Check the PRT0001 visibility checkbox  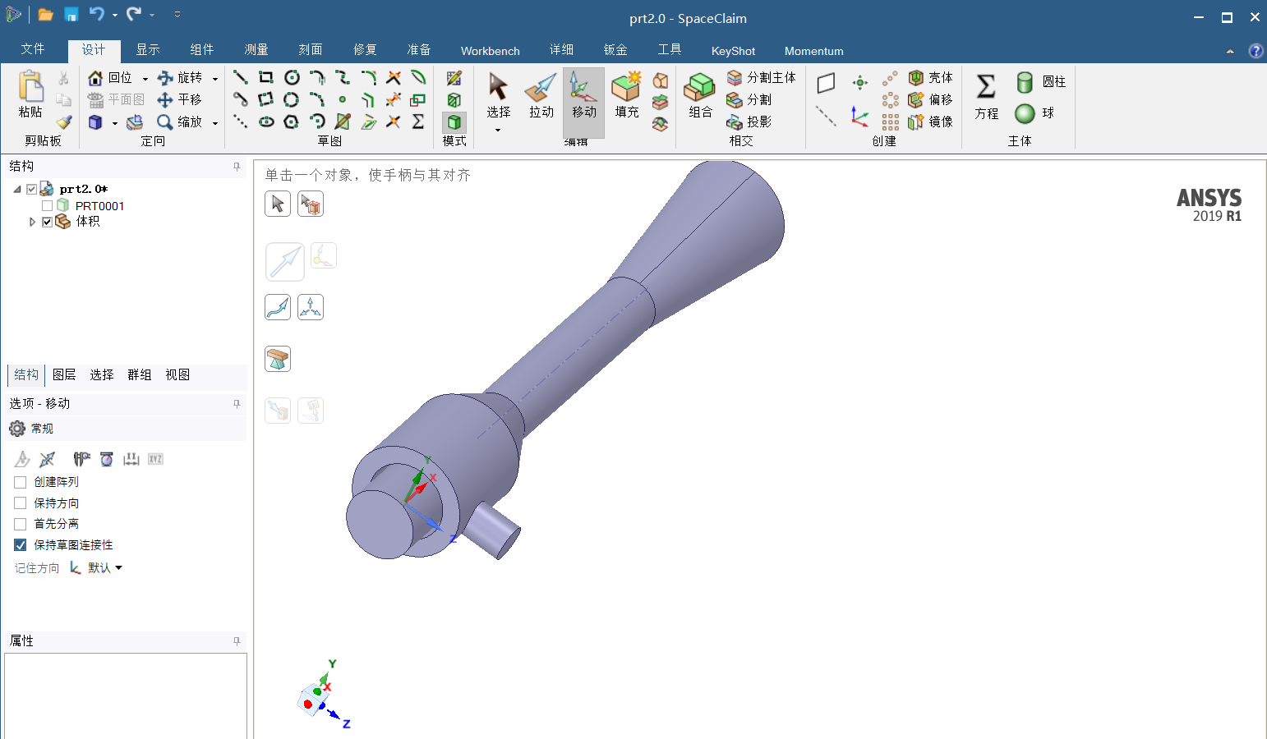pyautogui.click(x=47, y=205)
